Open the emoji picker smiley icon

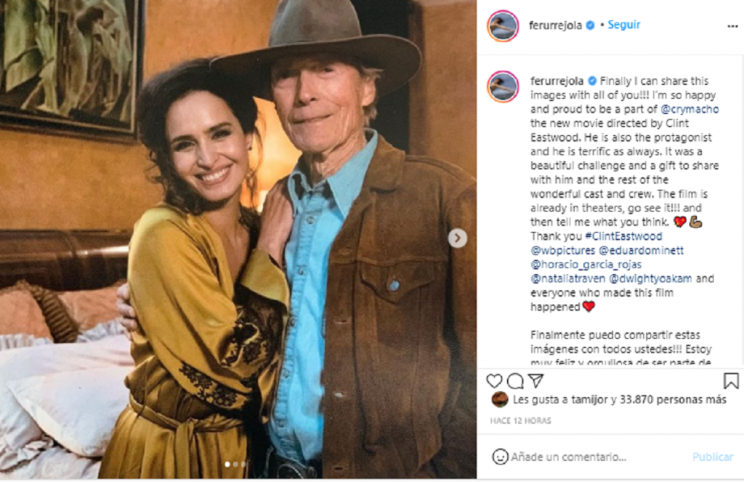(500, 457)
